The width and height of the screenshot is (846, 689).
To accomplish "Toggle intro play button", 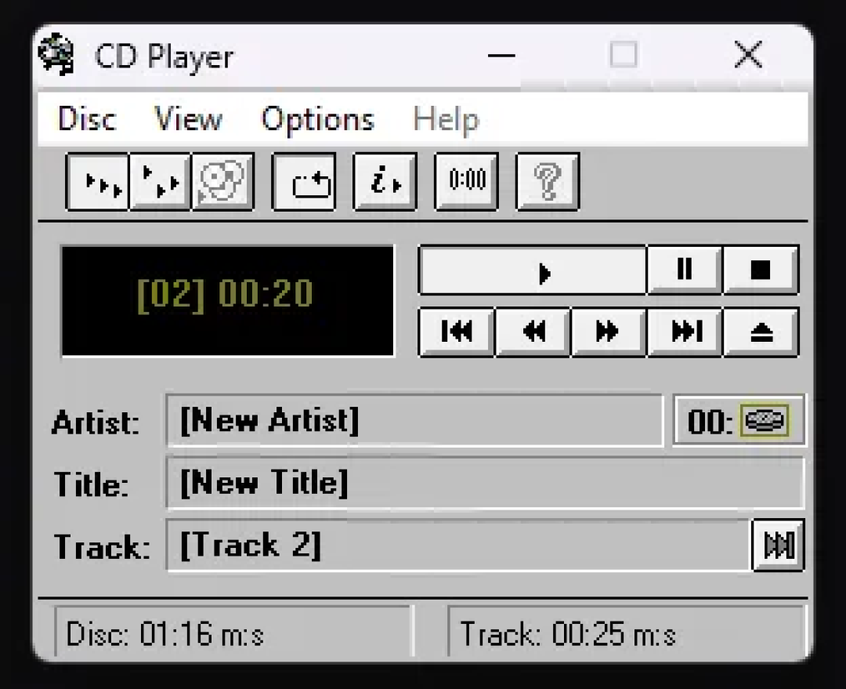I will 385,182.
